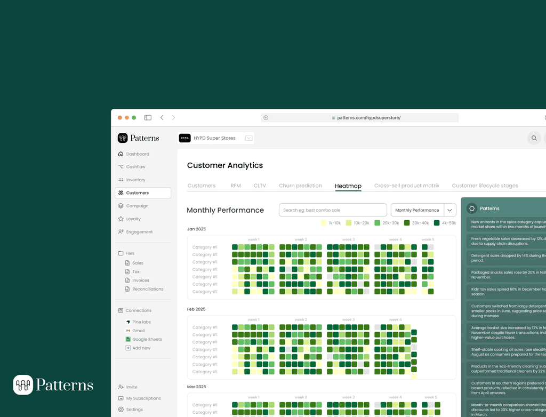Open Pine labs connection
Image resolution: width=546 pixels, height=417 pixels.
pos(138,322)
